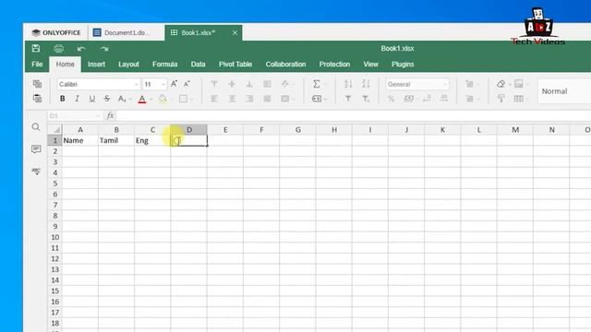Click the fx insert function button

(110, 115)
